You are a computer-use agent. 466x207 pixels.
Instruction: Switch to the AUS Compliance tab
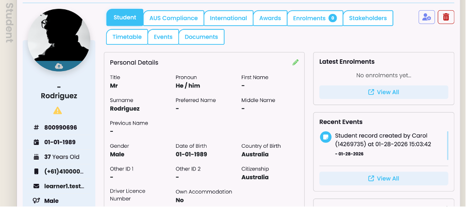pyautogui.click(x=173, y=18)
